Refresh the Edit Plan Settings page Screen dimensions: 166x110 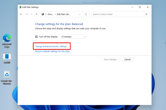point(86,14)
